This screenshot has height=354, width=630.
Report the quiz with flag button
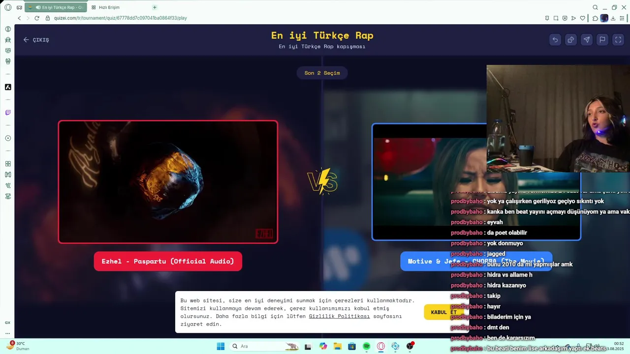pos(602,40)
